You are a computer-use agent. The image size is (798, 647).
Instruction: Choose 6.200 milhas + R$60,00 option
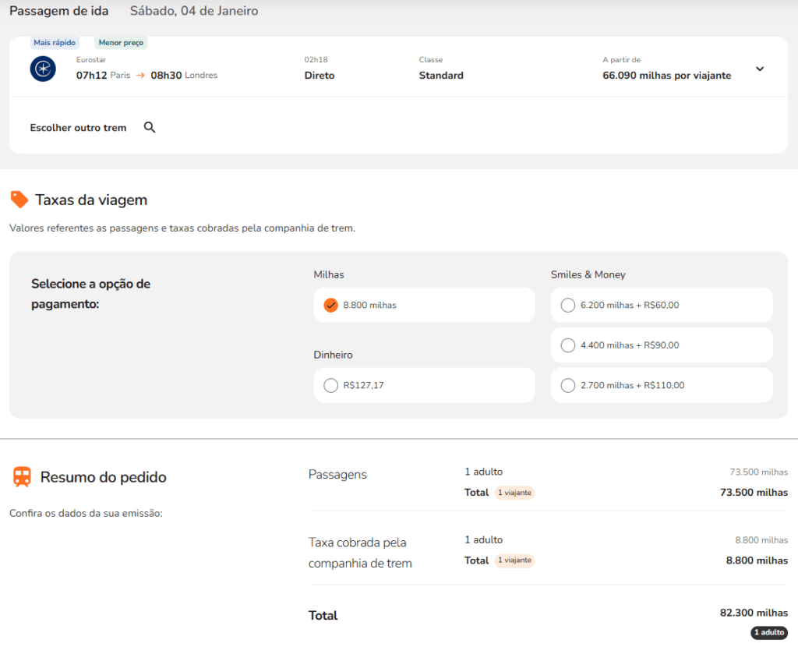(568, 305)
